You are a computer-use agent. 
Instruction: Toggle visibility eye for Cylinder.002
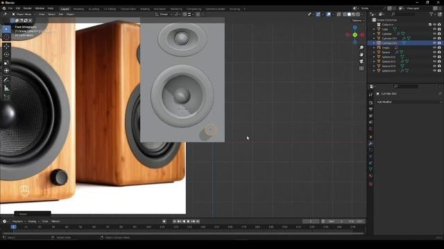tap(435, 43)
